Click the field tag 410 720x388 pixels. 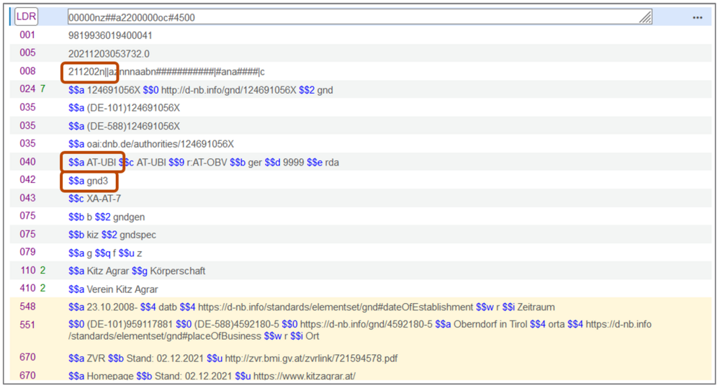(27, 289)
